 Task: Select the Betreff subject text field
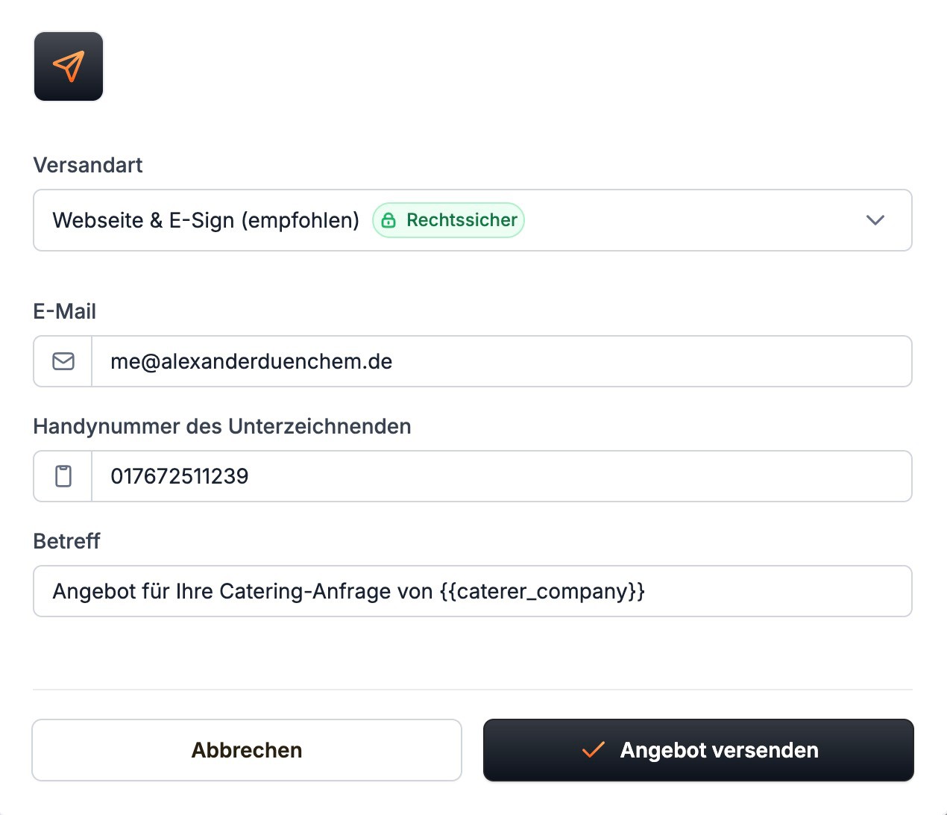473,591
